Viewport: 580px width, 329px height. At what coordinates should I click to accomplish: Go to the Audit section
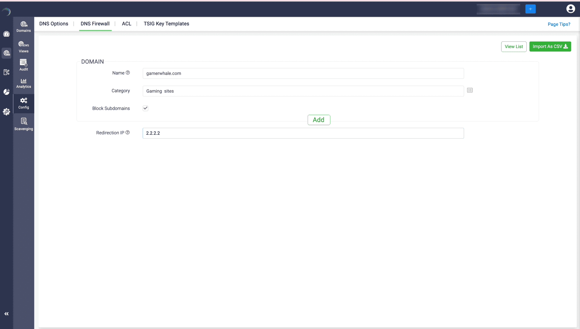(x=23, y=65)
